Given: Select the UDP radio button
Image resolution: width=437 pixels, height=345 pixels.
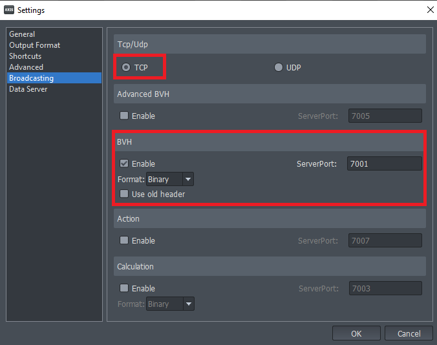Looking at the screenshot, I should click(279, 67).
